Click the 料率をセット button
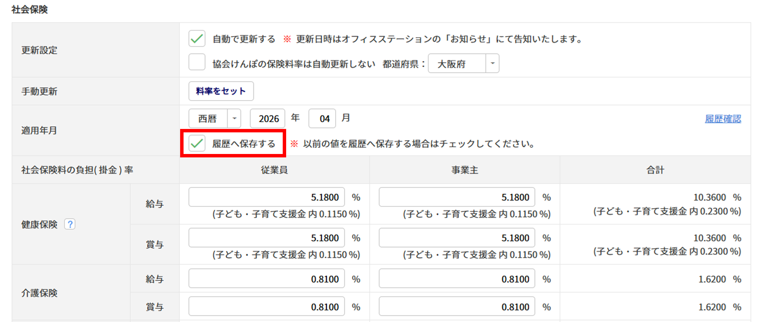The image size is (760, 322). [x=221, y=91]
